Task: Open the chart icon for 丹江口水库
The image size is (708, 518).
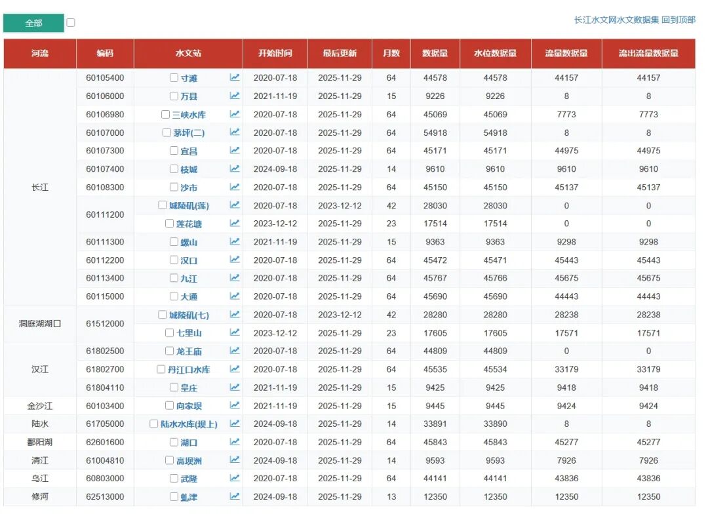Action: [234, 369]
